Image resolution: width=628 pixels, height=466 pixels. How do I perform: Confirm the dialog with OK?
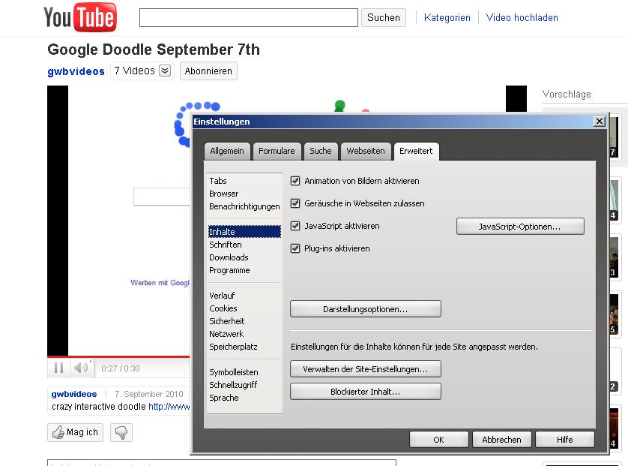pyautogui.click(x=438, y=440)
